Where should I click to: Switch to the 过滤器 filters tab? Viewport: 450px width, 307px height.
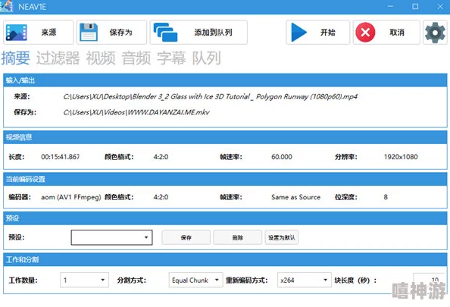pos(58,58)
